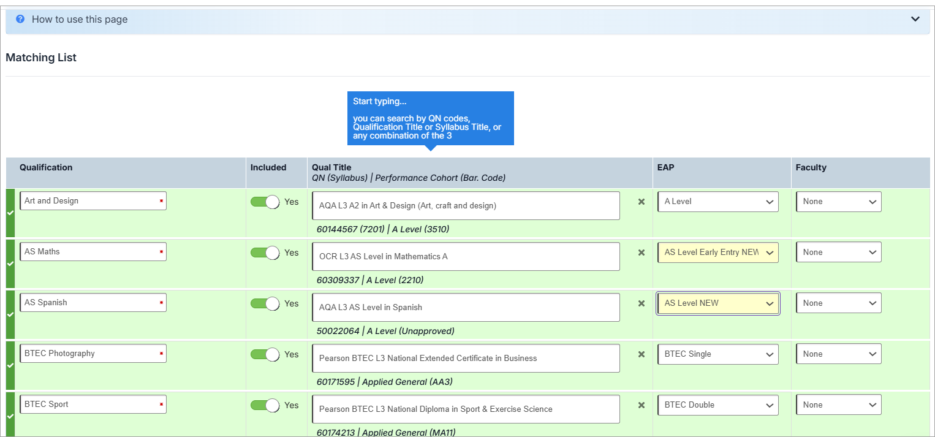Remove the BTEC Extended Certificate Business match
Screen dimensions: 935x437
[x=642, y=354]
